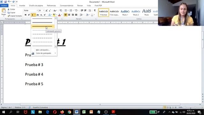
Task: Click the bullets list icon
Action: pyautogui.click(x=66, y=11)
